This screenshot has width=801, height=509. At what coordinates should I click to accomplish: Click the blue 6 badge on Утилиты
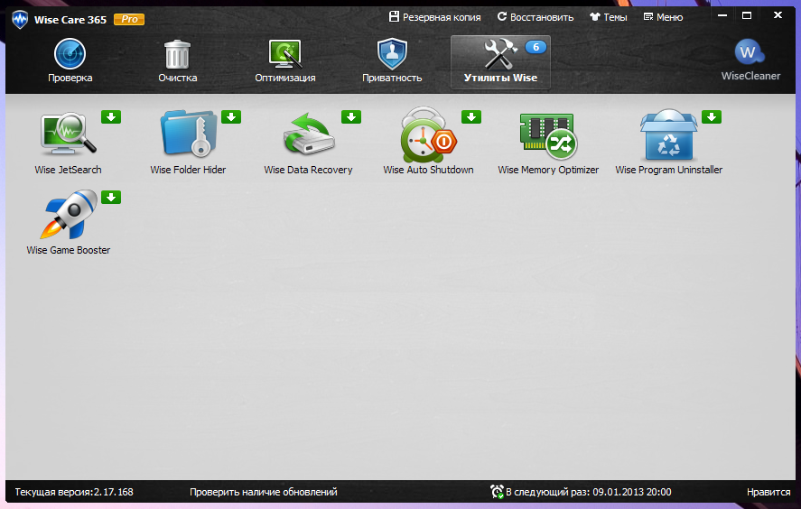(536, 47)
